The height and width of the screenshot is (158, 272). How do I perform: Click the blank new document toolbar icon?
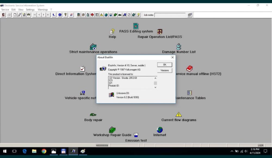(x=15, y=15)
